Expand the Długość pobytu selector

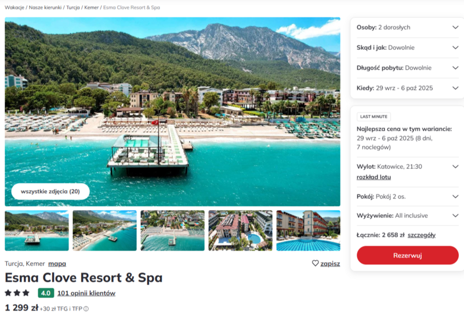pyautogui.click(x=408, y=67)
